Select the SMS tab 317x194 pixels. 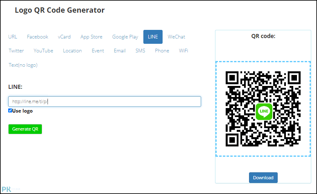pos(140,51)
